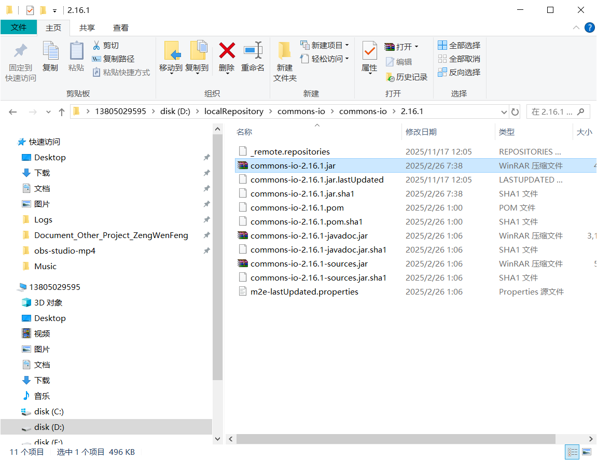Switch to large icons view

pos(587,452)
